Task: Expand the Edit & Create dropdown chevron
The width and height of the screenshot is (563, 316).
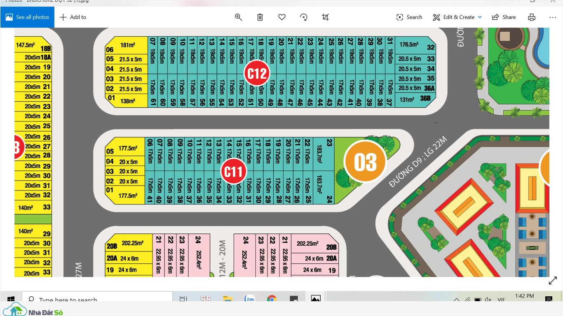Action: click(480, 17)
